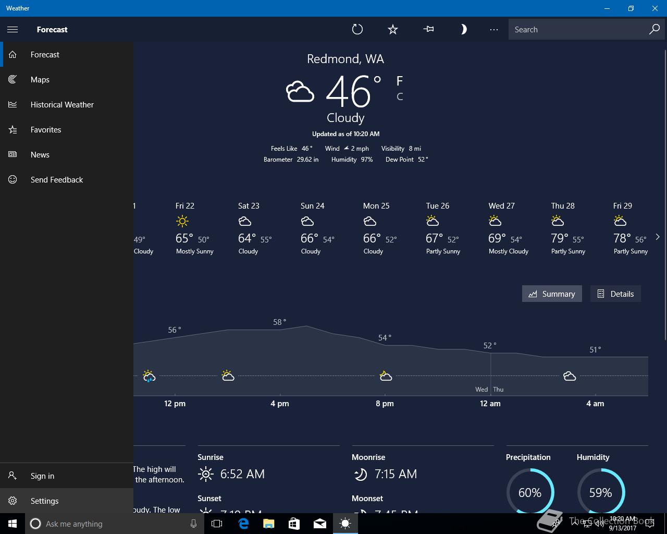Show next days with right chevron

pyautogui.click(x=658, y=237)
